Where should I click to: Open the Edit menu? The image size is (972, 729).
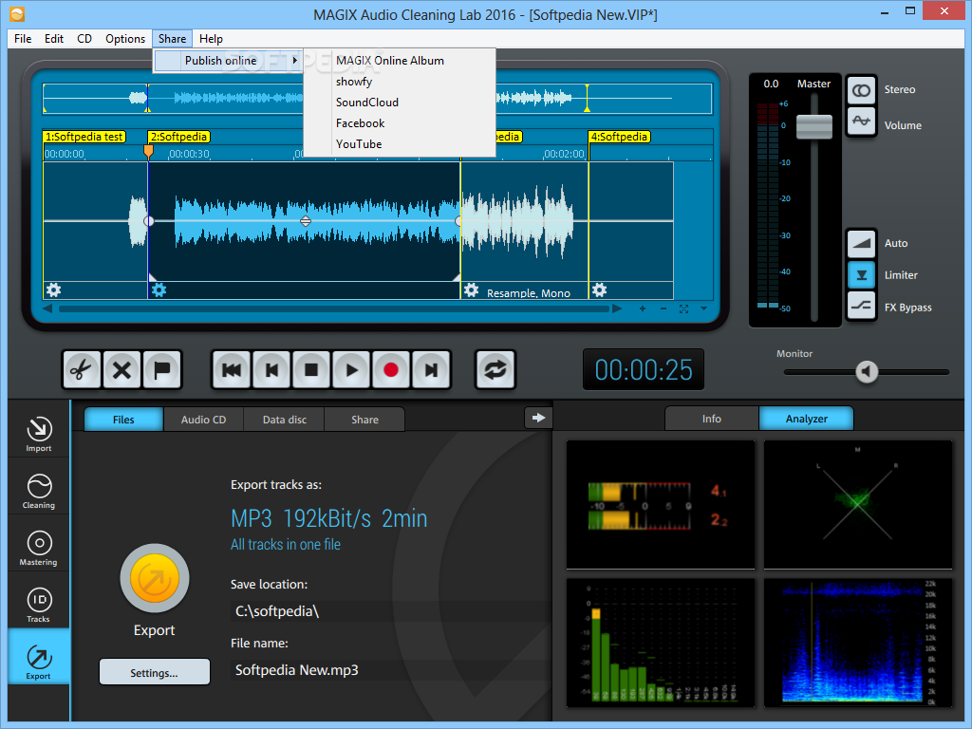[54, 38]
